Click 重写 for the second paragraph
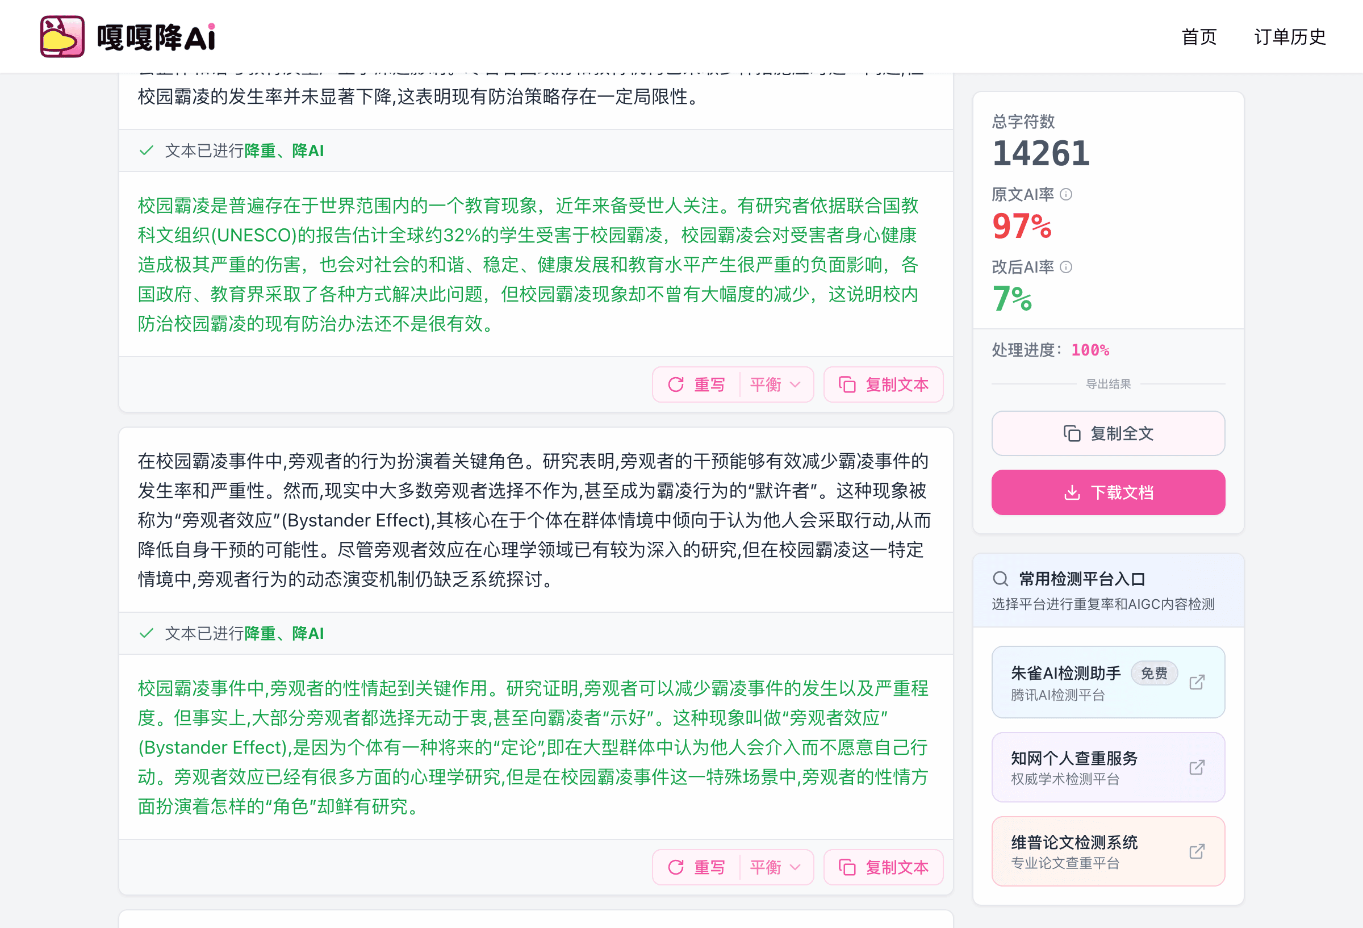Screen dimensions: 1363x928 click(709, 867)
